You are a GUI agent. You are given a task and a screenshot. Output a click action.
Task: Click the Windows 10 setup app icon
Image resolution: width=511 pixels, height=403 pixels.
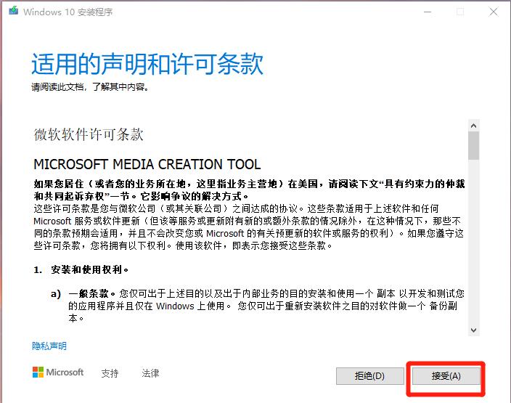tap(13, 11)
